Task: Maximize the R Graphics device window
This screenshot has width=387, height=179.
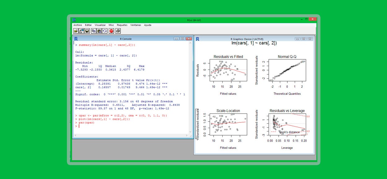Action: click(x=303, y=39)
